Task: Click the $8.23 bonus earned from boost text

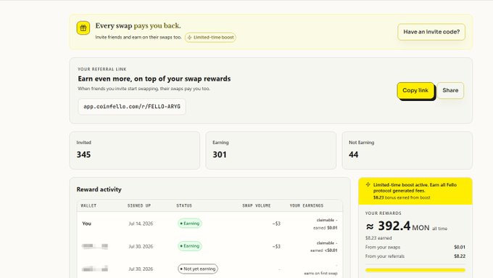Action: (x=402, y=197)
